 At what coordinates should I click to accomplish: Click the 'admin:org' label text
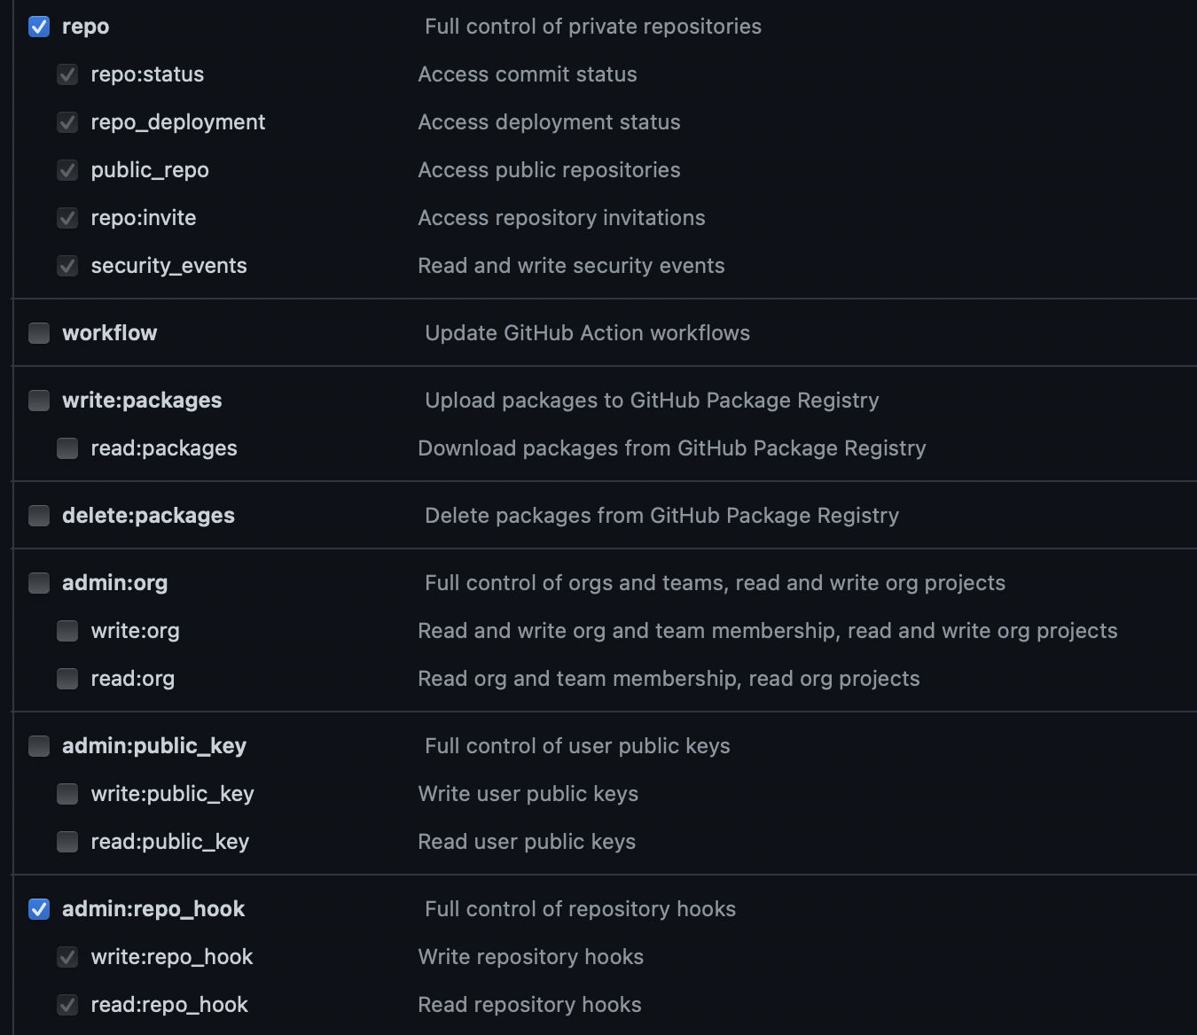115,583
